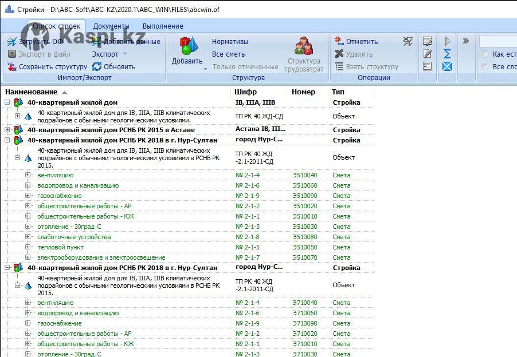Click the Сохранить структуру icon
Viewport: 517px width, 357px height.
(12, 67)
